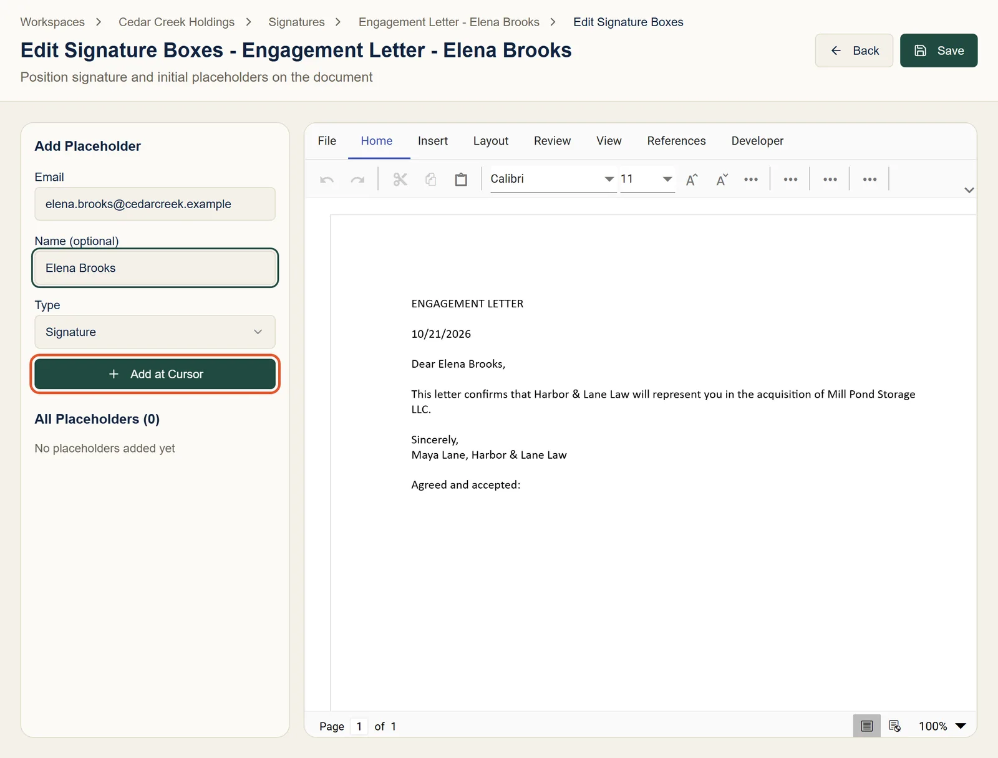
Task: Save the signature boxes
Action: pos(939,50)
